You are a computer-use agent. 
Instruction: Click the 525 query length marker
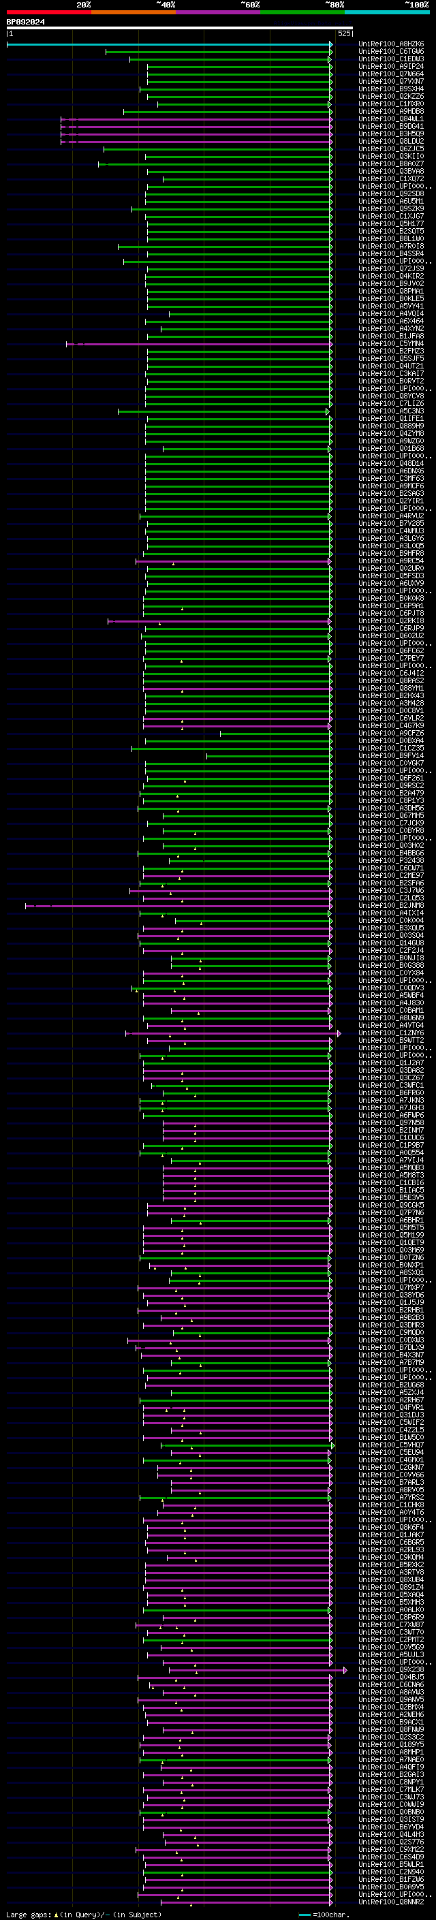coord(344,33)
